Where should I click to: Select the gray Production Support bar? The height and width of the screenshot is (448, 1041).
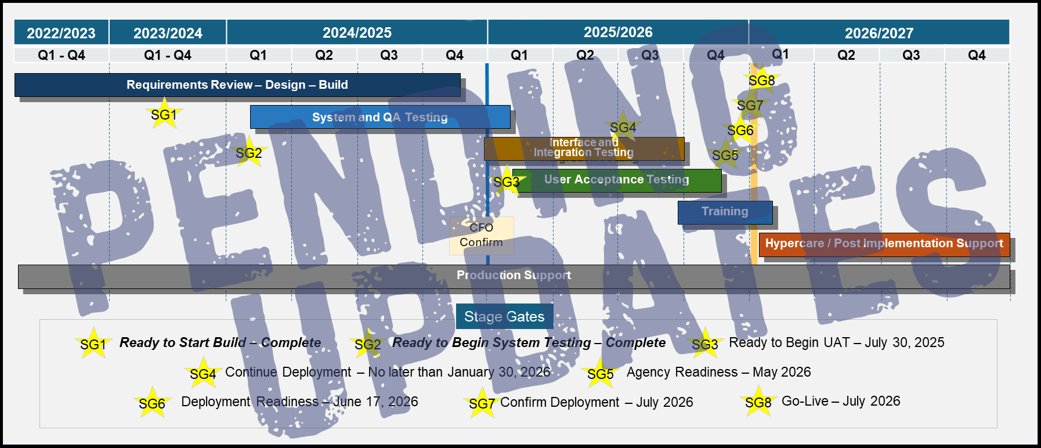(x=514, y=276)
